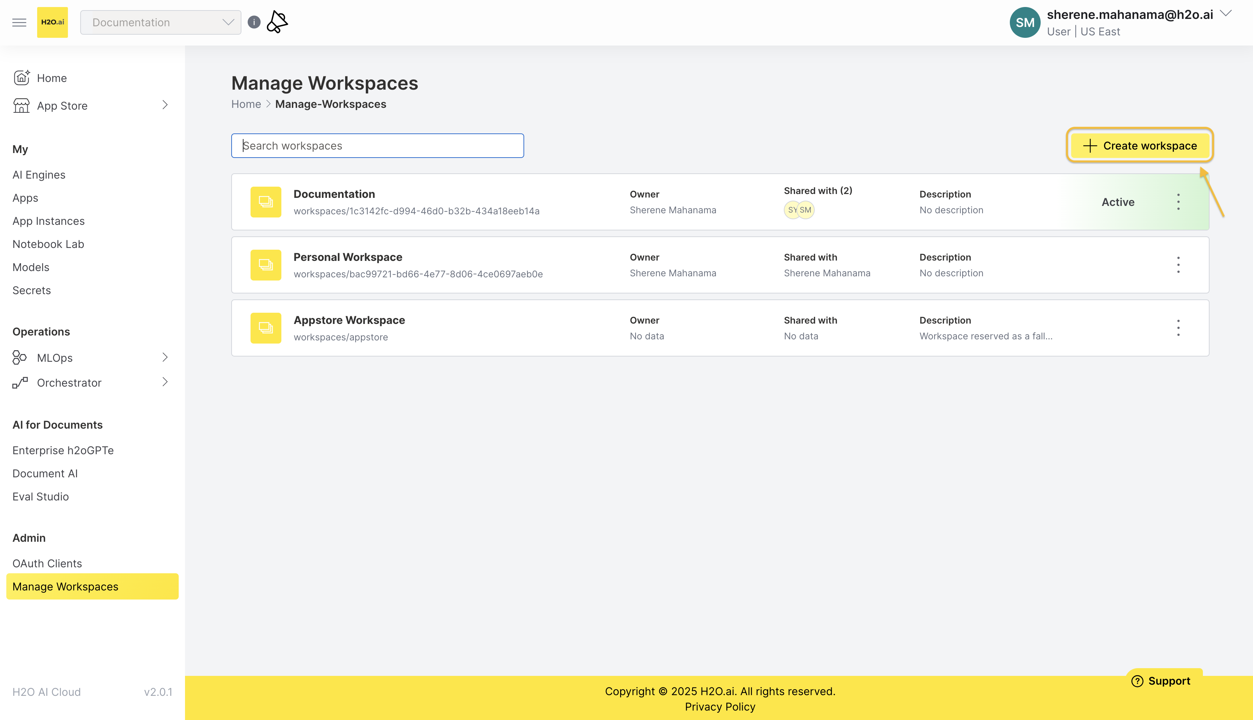This screenshot has height=720, width=1253.
Task: Click the Create workspace button
Action: (x=1140, y=145)
